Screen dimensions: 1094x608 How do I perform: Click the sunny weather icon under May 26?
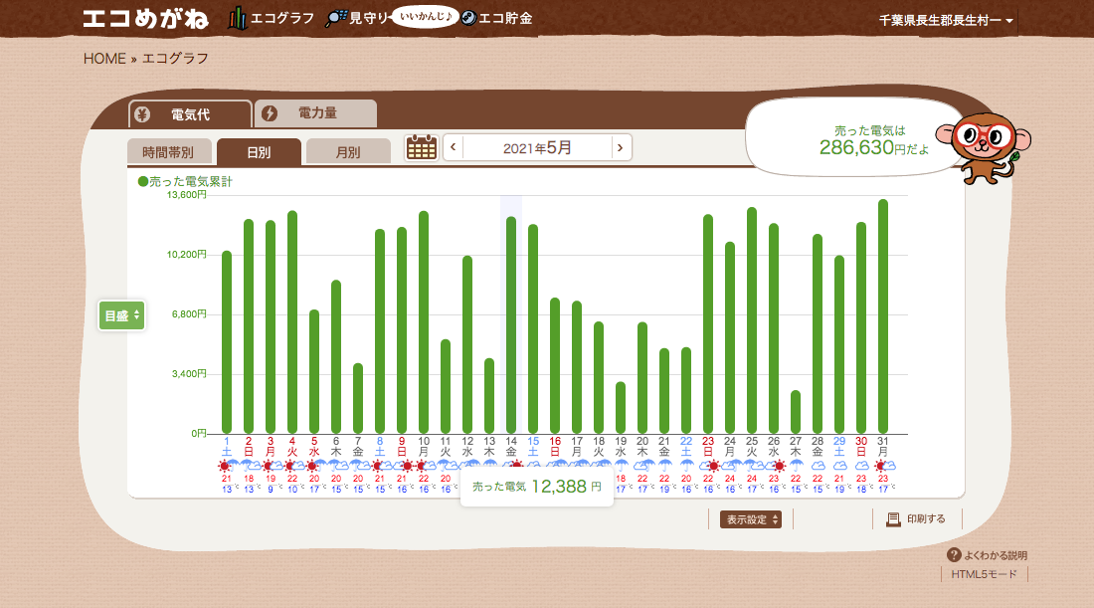pos(779,466)
